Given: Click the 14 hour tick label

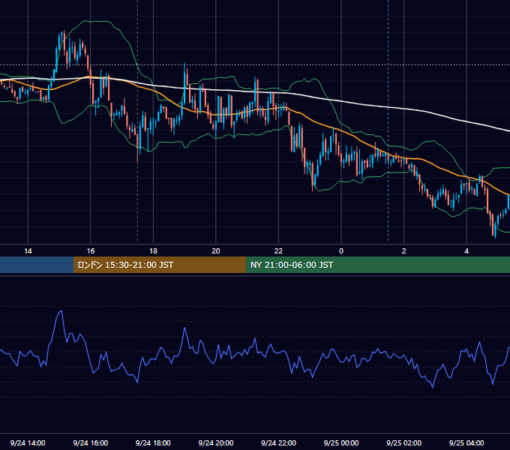Looking at the screenshot, I should (28, 251).
